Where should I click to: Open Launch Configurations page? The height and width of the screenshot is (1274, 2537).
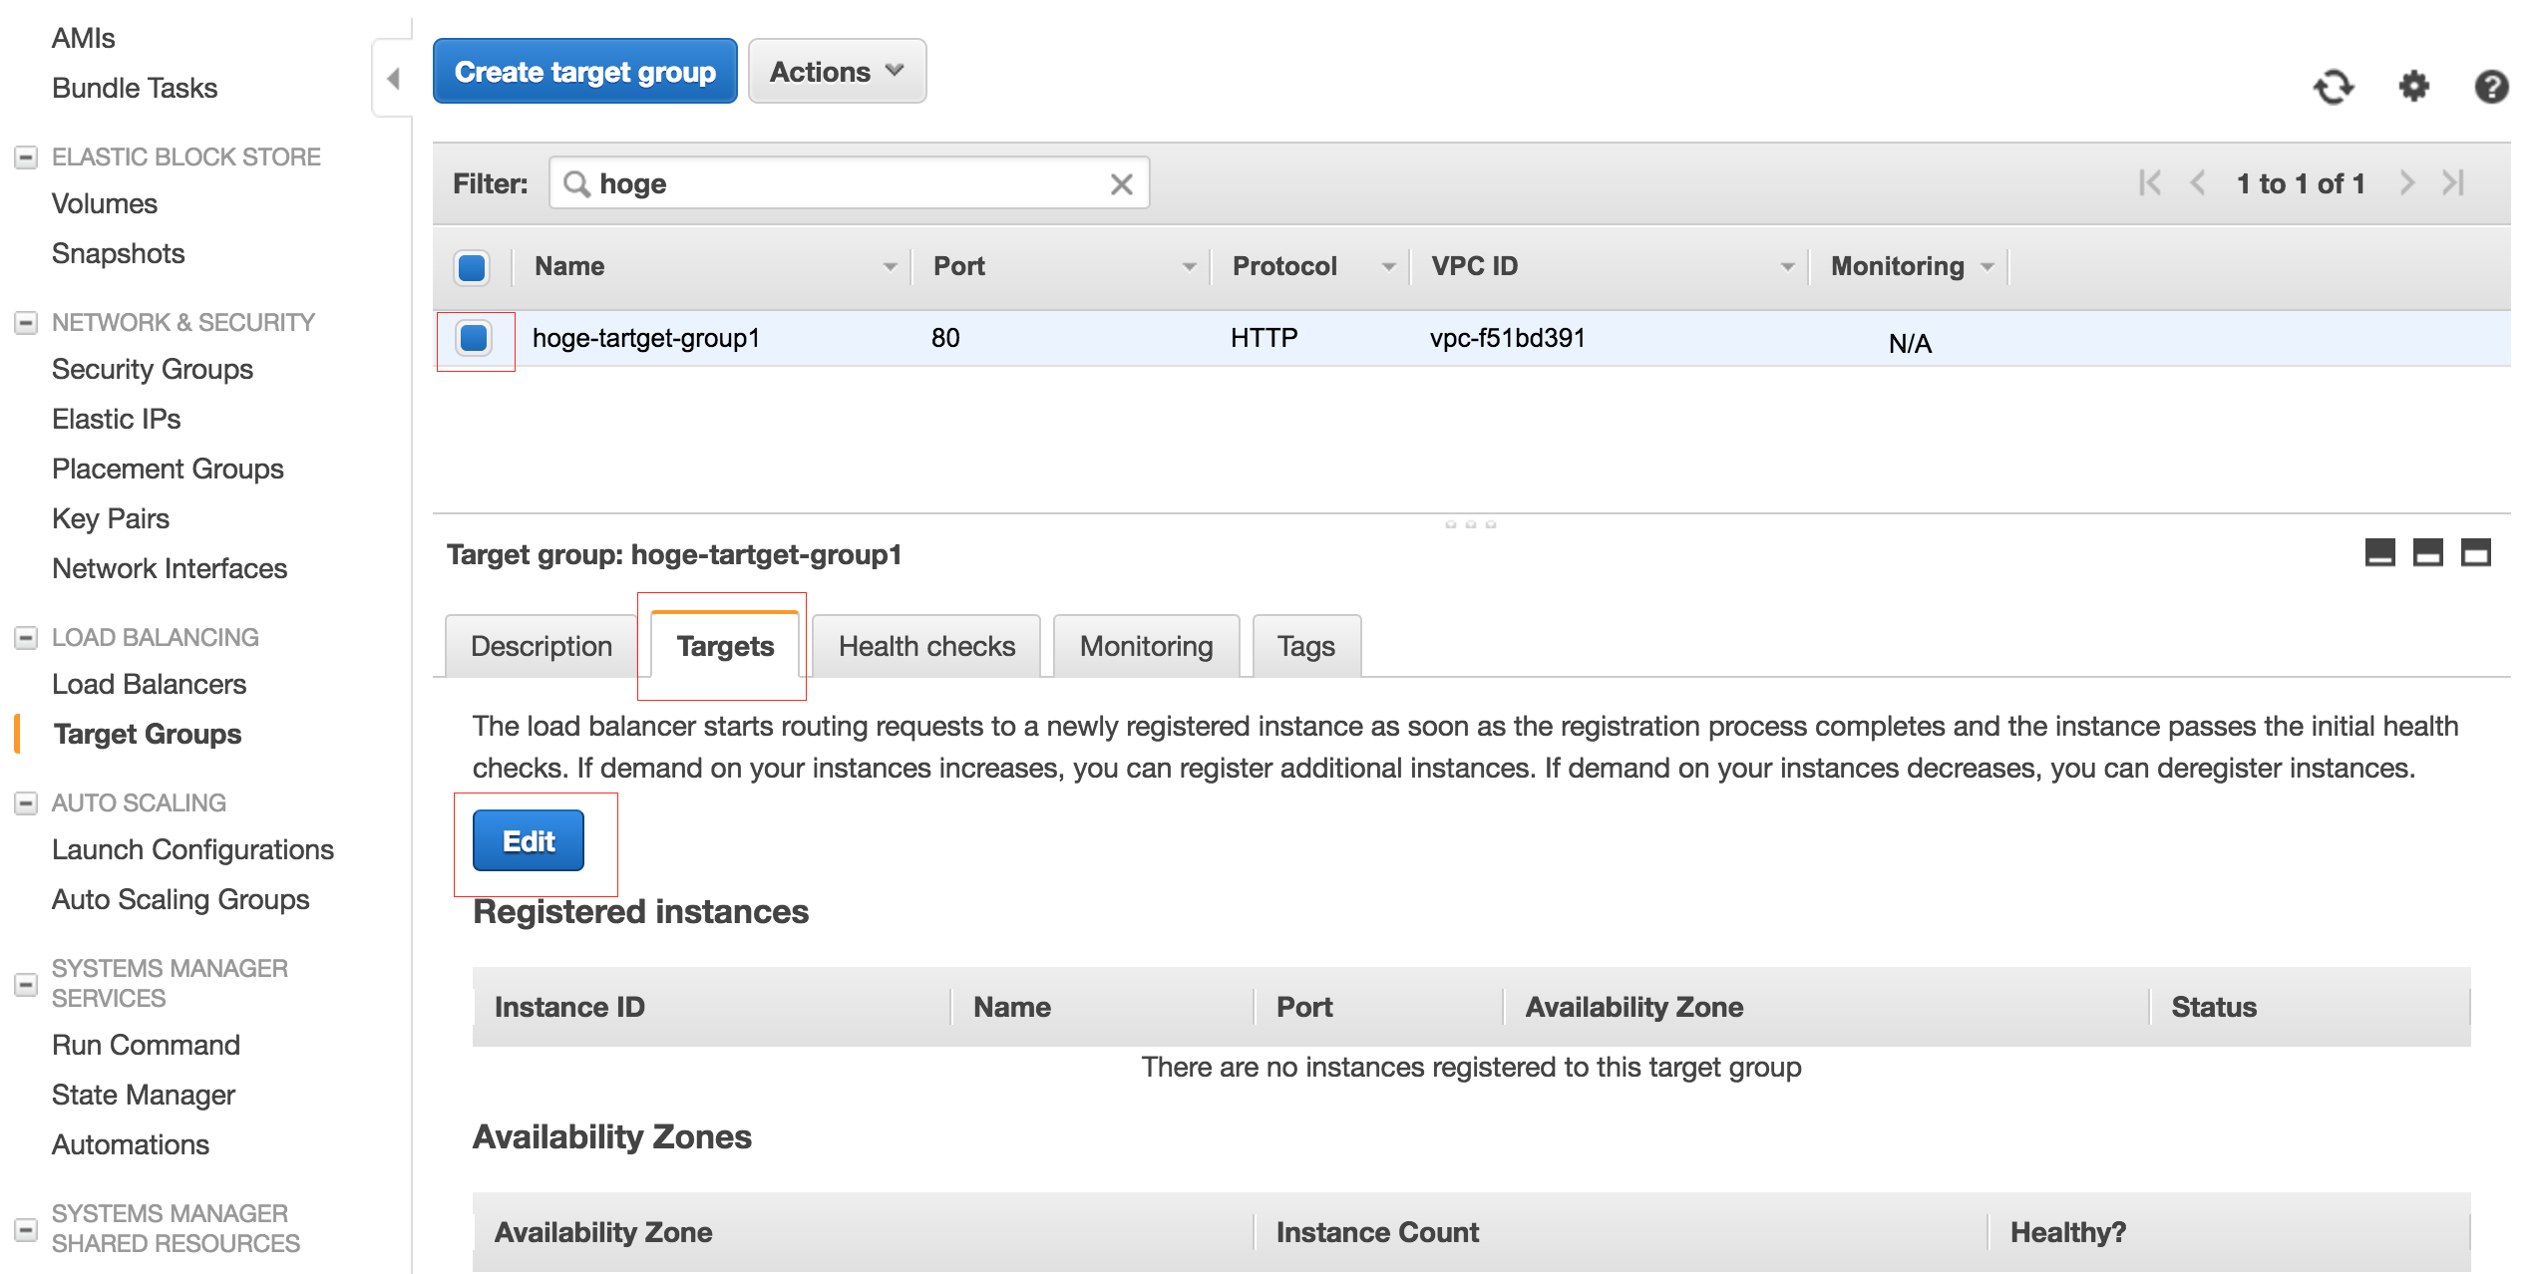(x=192, y=849)
